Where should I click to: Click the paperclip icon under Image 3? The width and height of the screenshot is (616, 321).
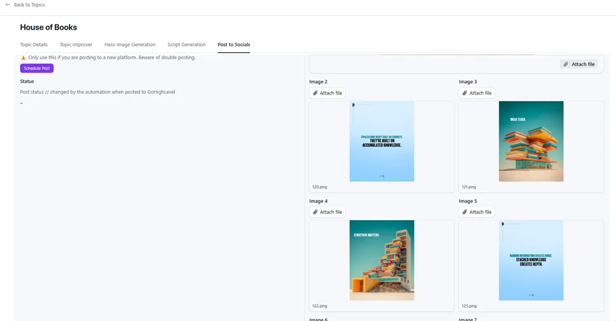[464, 93]
